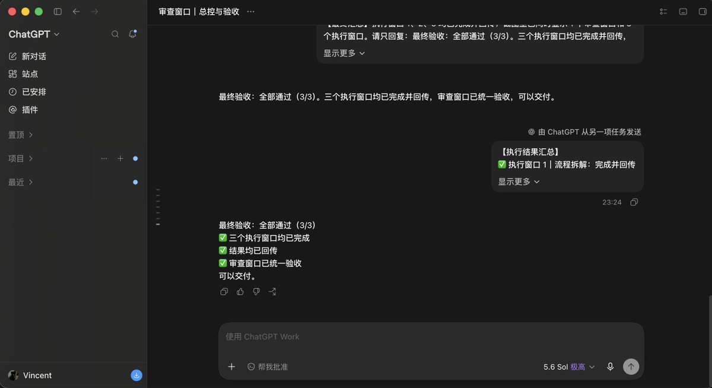Expand the 置顶 pinned section

pyautogui.click(x=20, y=135)
